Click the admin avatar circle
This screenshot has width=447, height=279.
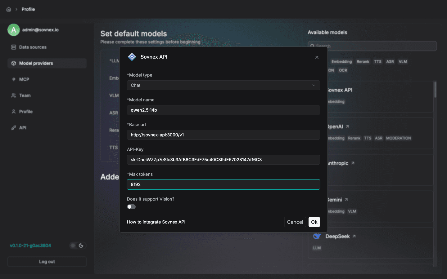click(x=14, y=30)
